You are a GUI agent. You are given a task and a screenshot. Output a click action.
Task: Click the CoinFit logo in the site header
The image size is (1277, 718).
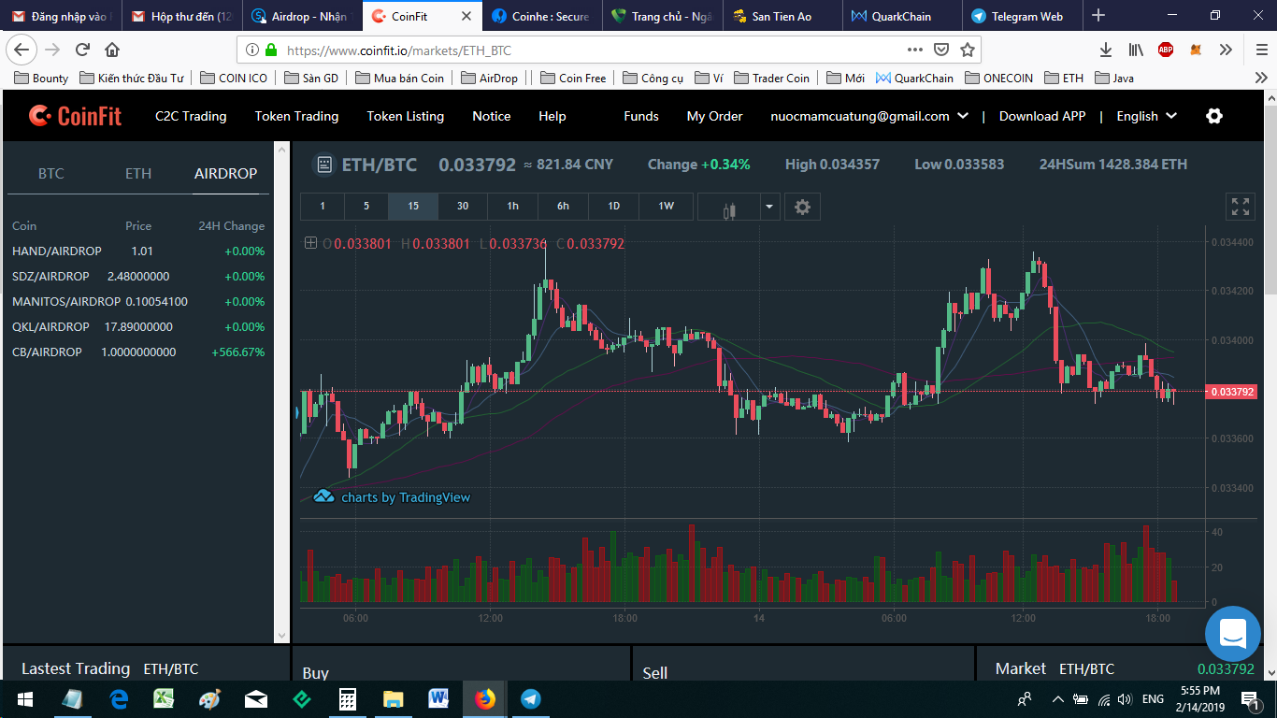[x=75, y=116]
